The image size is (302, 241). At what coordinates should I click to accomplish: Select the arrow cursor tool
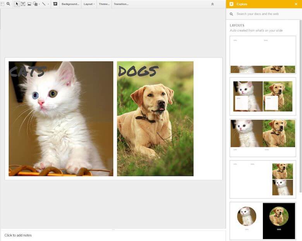tap(17, 4)
